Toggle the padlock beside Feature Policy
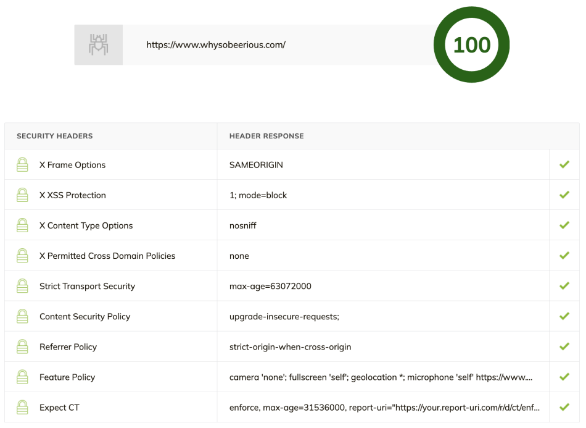This screenshot has height=428, width=586. pos(22,377)
